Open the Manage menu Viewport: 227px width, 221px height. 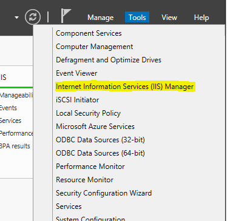pos(101,18)
